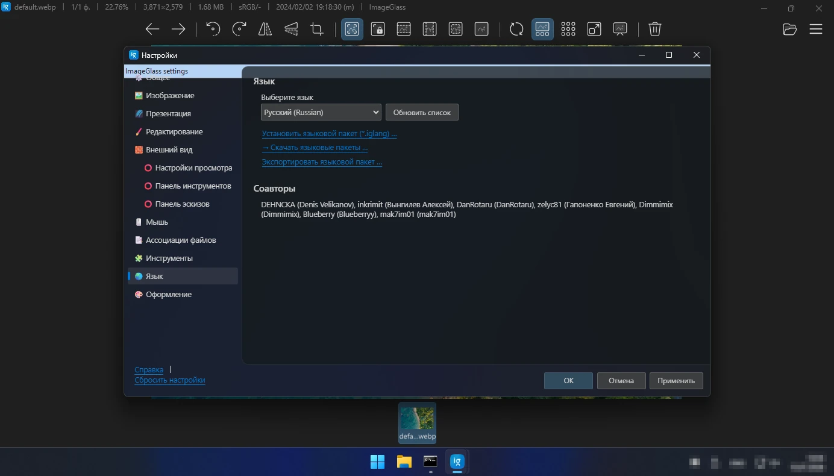Click Скачать языковые пакеты link
Screen dimensions: 834x476
coord(315,148)
